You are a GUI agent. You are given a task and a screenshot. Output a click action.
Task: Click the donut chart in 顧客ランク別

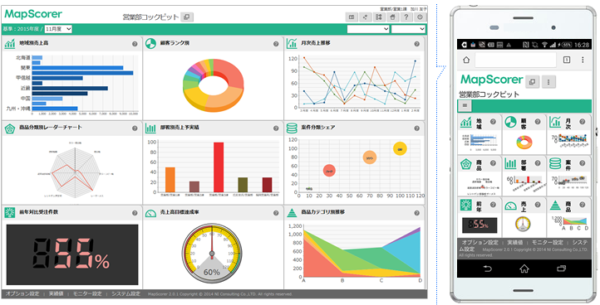213,85
